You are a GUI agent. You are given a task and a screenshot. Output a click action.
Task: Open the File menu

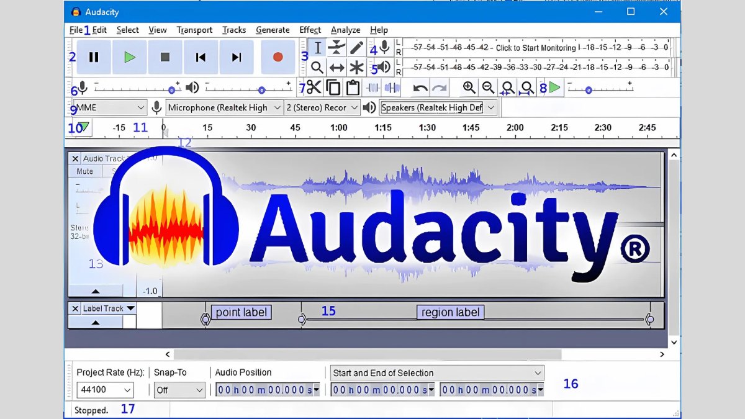click(x=76, y=30)
